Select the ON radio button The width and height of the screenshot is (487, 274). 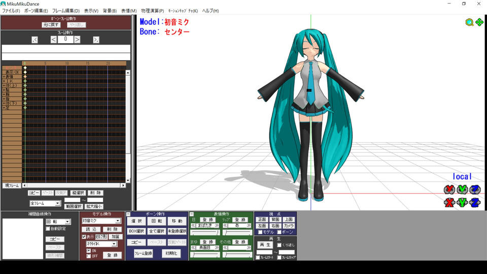[89, 251]
